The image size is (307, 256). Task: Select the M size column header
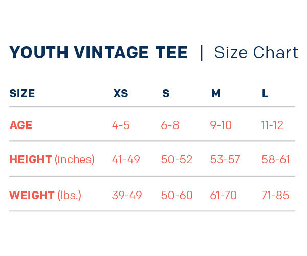(216, 94)
